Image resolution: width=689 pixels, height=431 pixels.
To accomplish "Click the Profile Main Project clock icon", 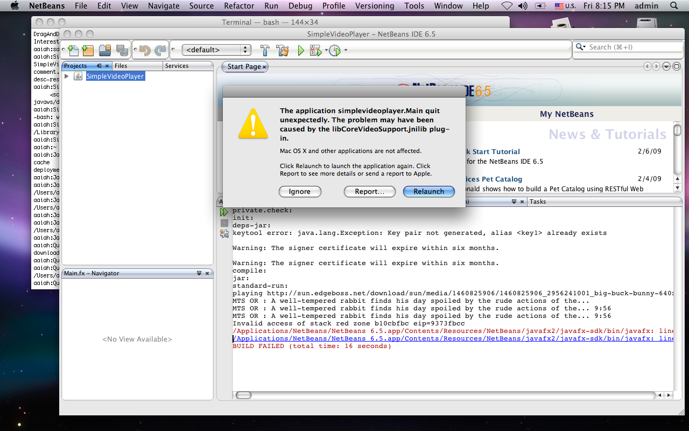I will [335, 50].
